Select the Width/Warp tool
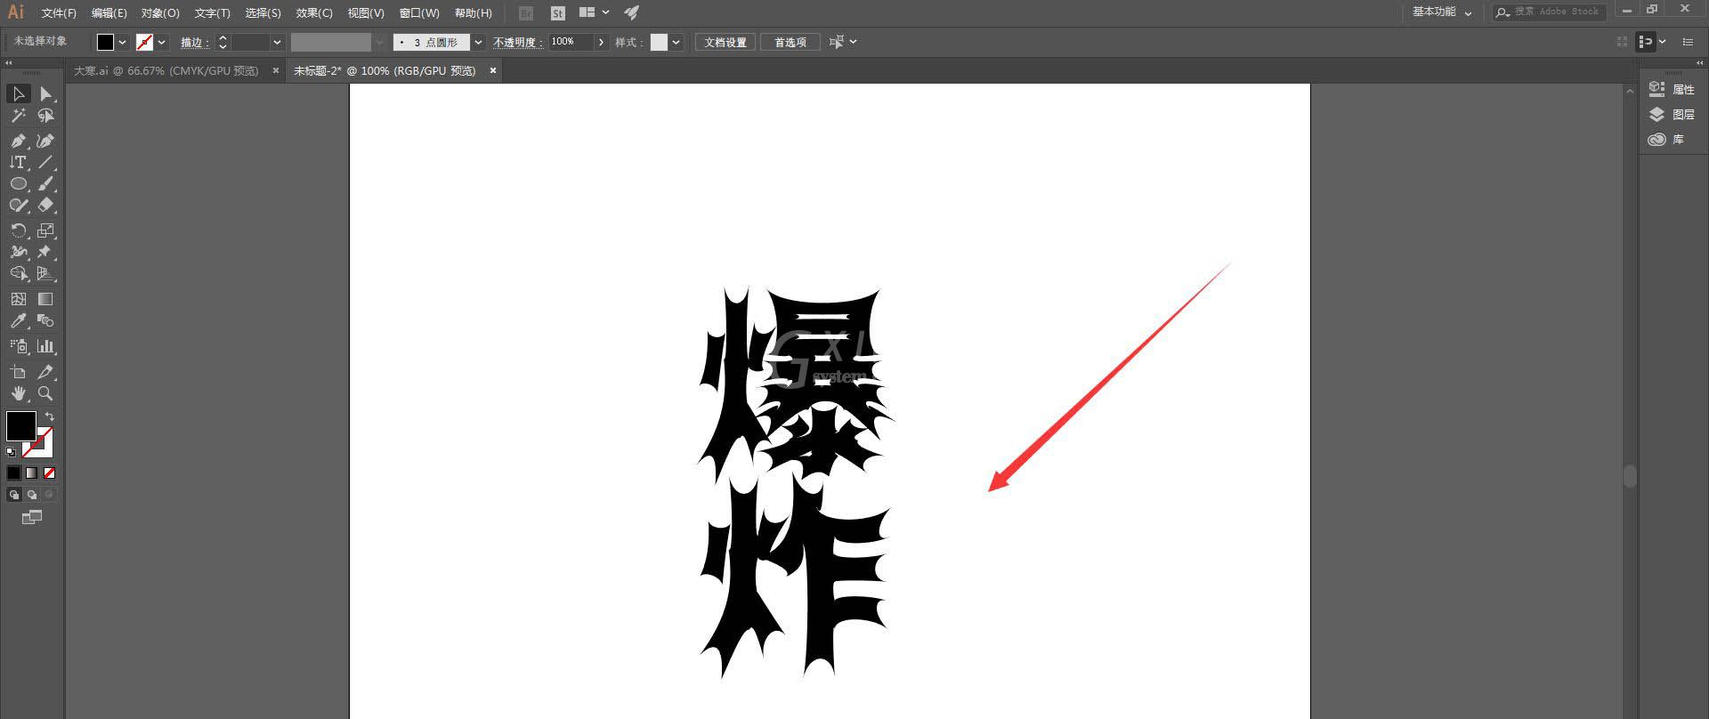1709x719 pixels. (18, 252)
